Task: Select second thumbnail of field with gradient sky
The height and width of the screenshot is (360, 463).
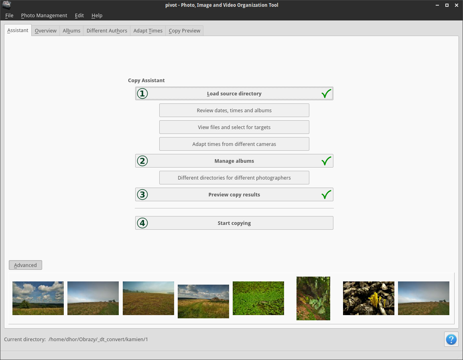Action: click(93, 298)
